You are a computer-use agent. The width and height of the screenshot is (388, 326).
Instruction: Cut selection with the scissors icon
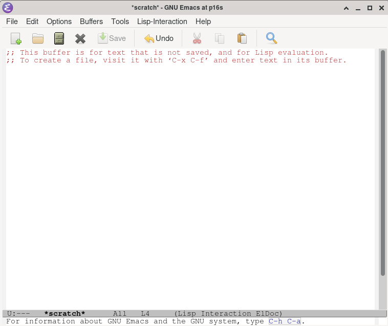click(197, 38)
